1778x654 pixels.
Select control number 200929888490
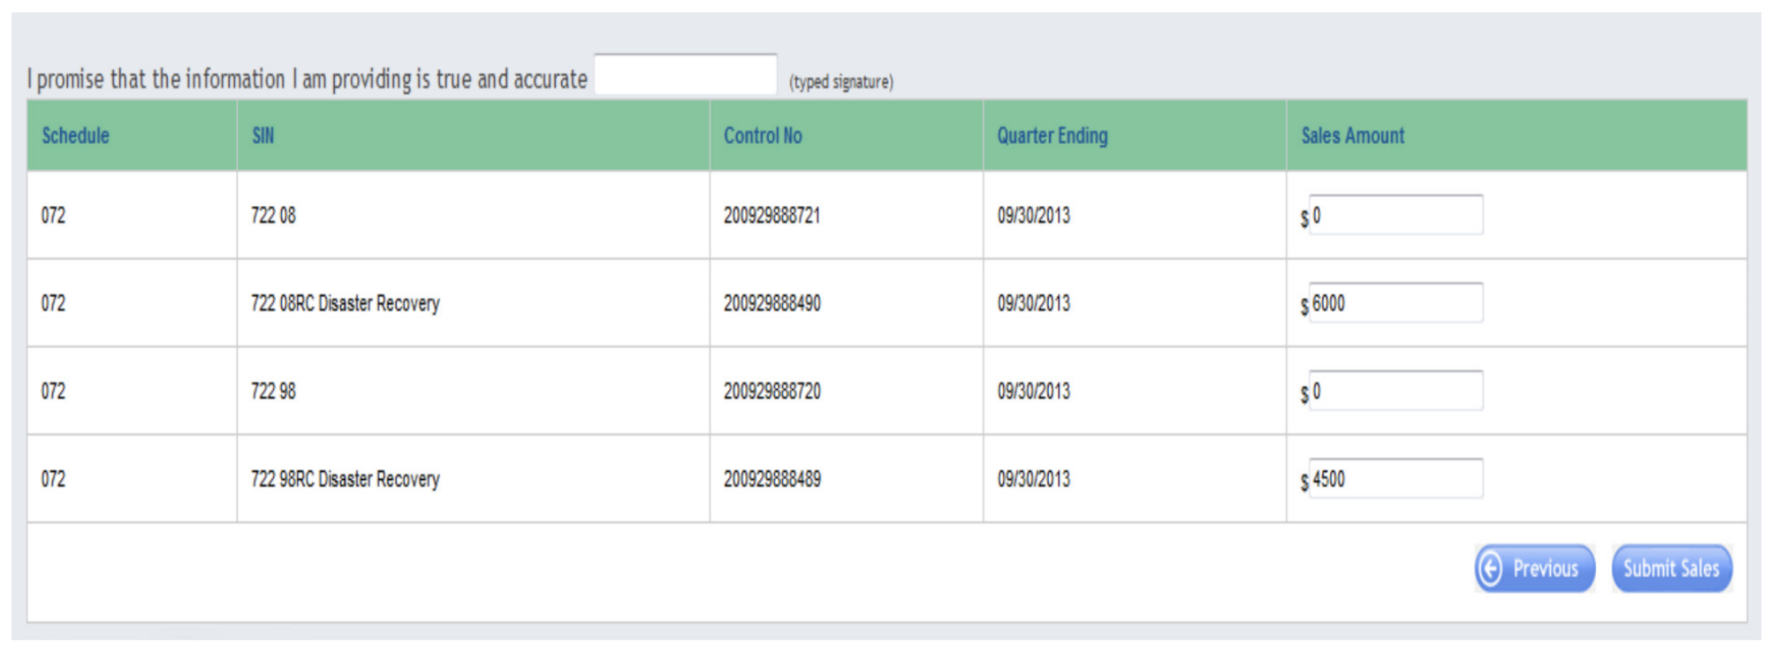coord(771,303)
